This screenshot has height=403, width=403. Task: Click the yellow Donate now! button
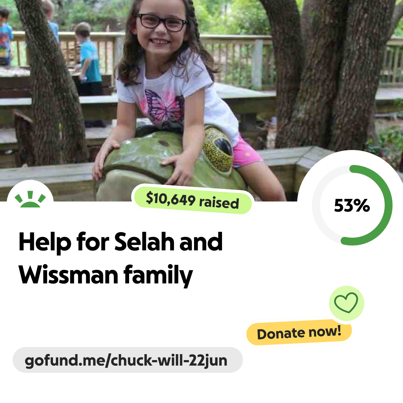[299, 332]
